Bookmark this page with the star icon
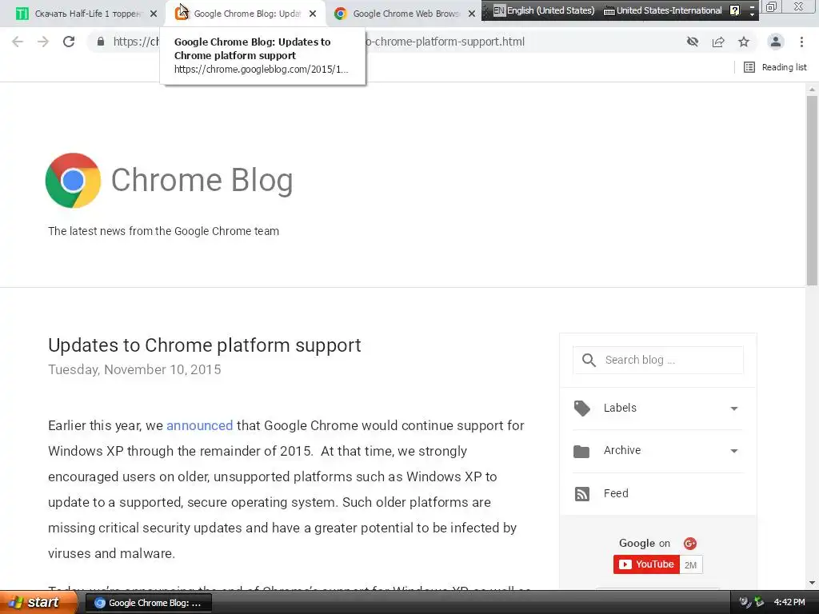The image size is (819, 614). [x=744, y=42]
